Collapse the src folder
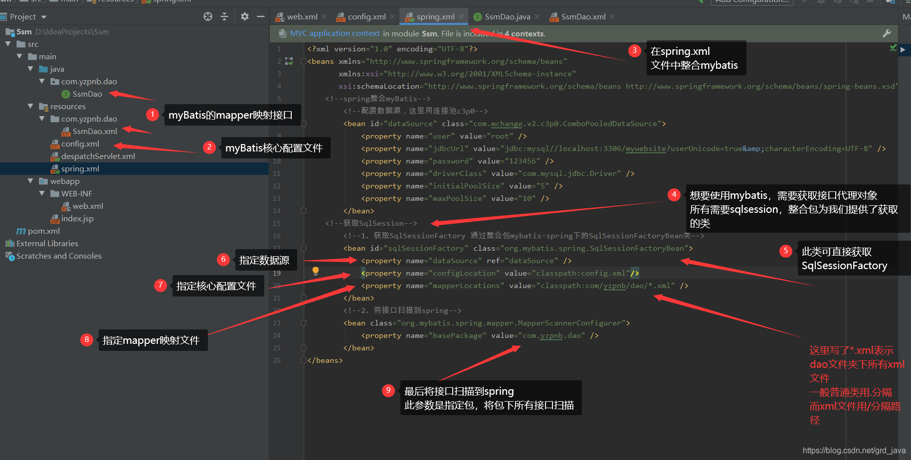Viewport: 911px width, 460px height. (8, 44)
